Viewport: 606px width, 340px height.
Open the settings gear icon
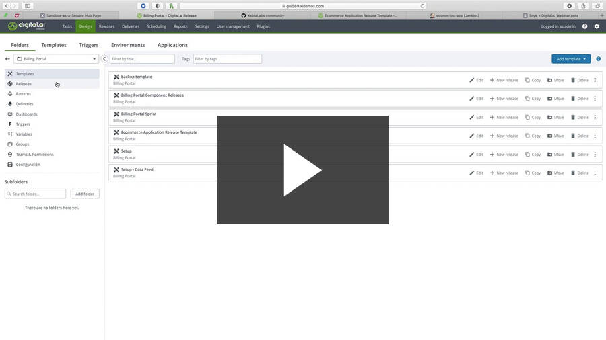pyautogui.click(x=597, y=26)
